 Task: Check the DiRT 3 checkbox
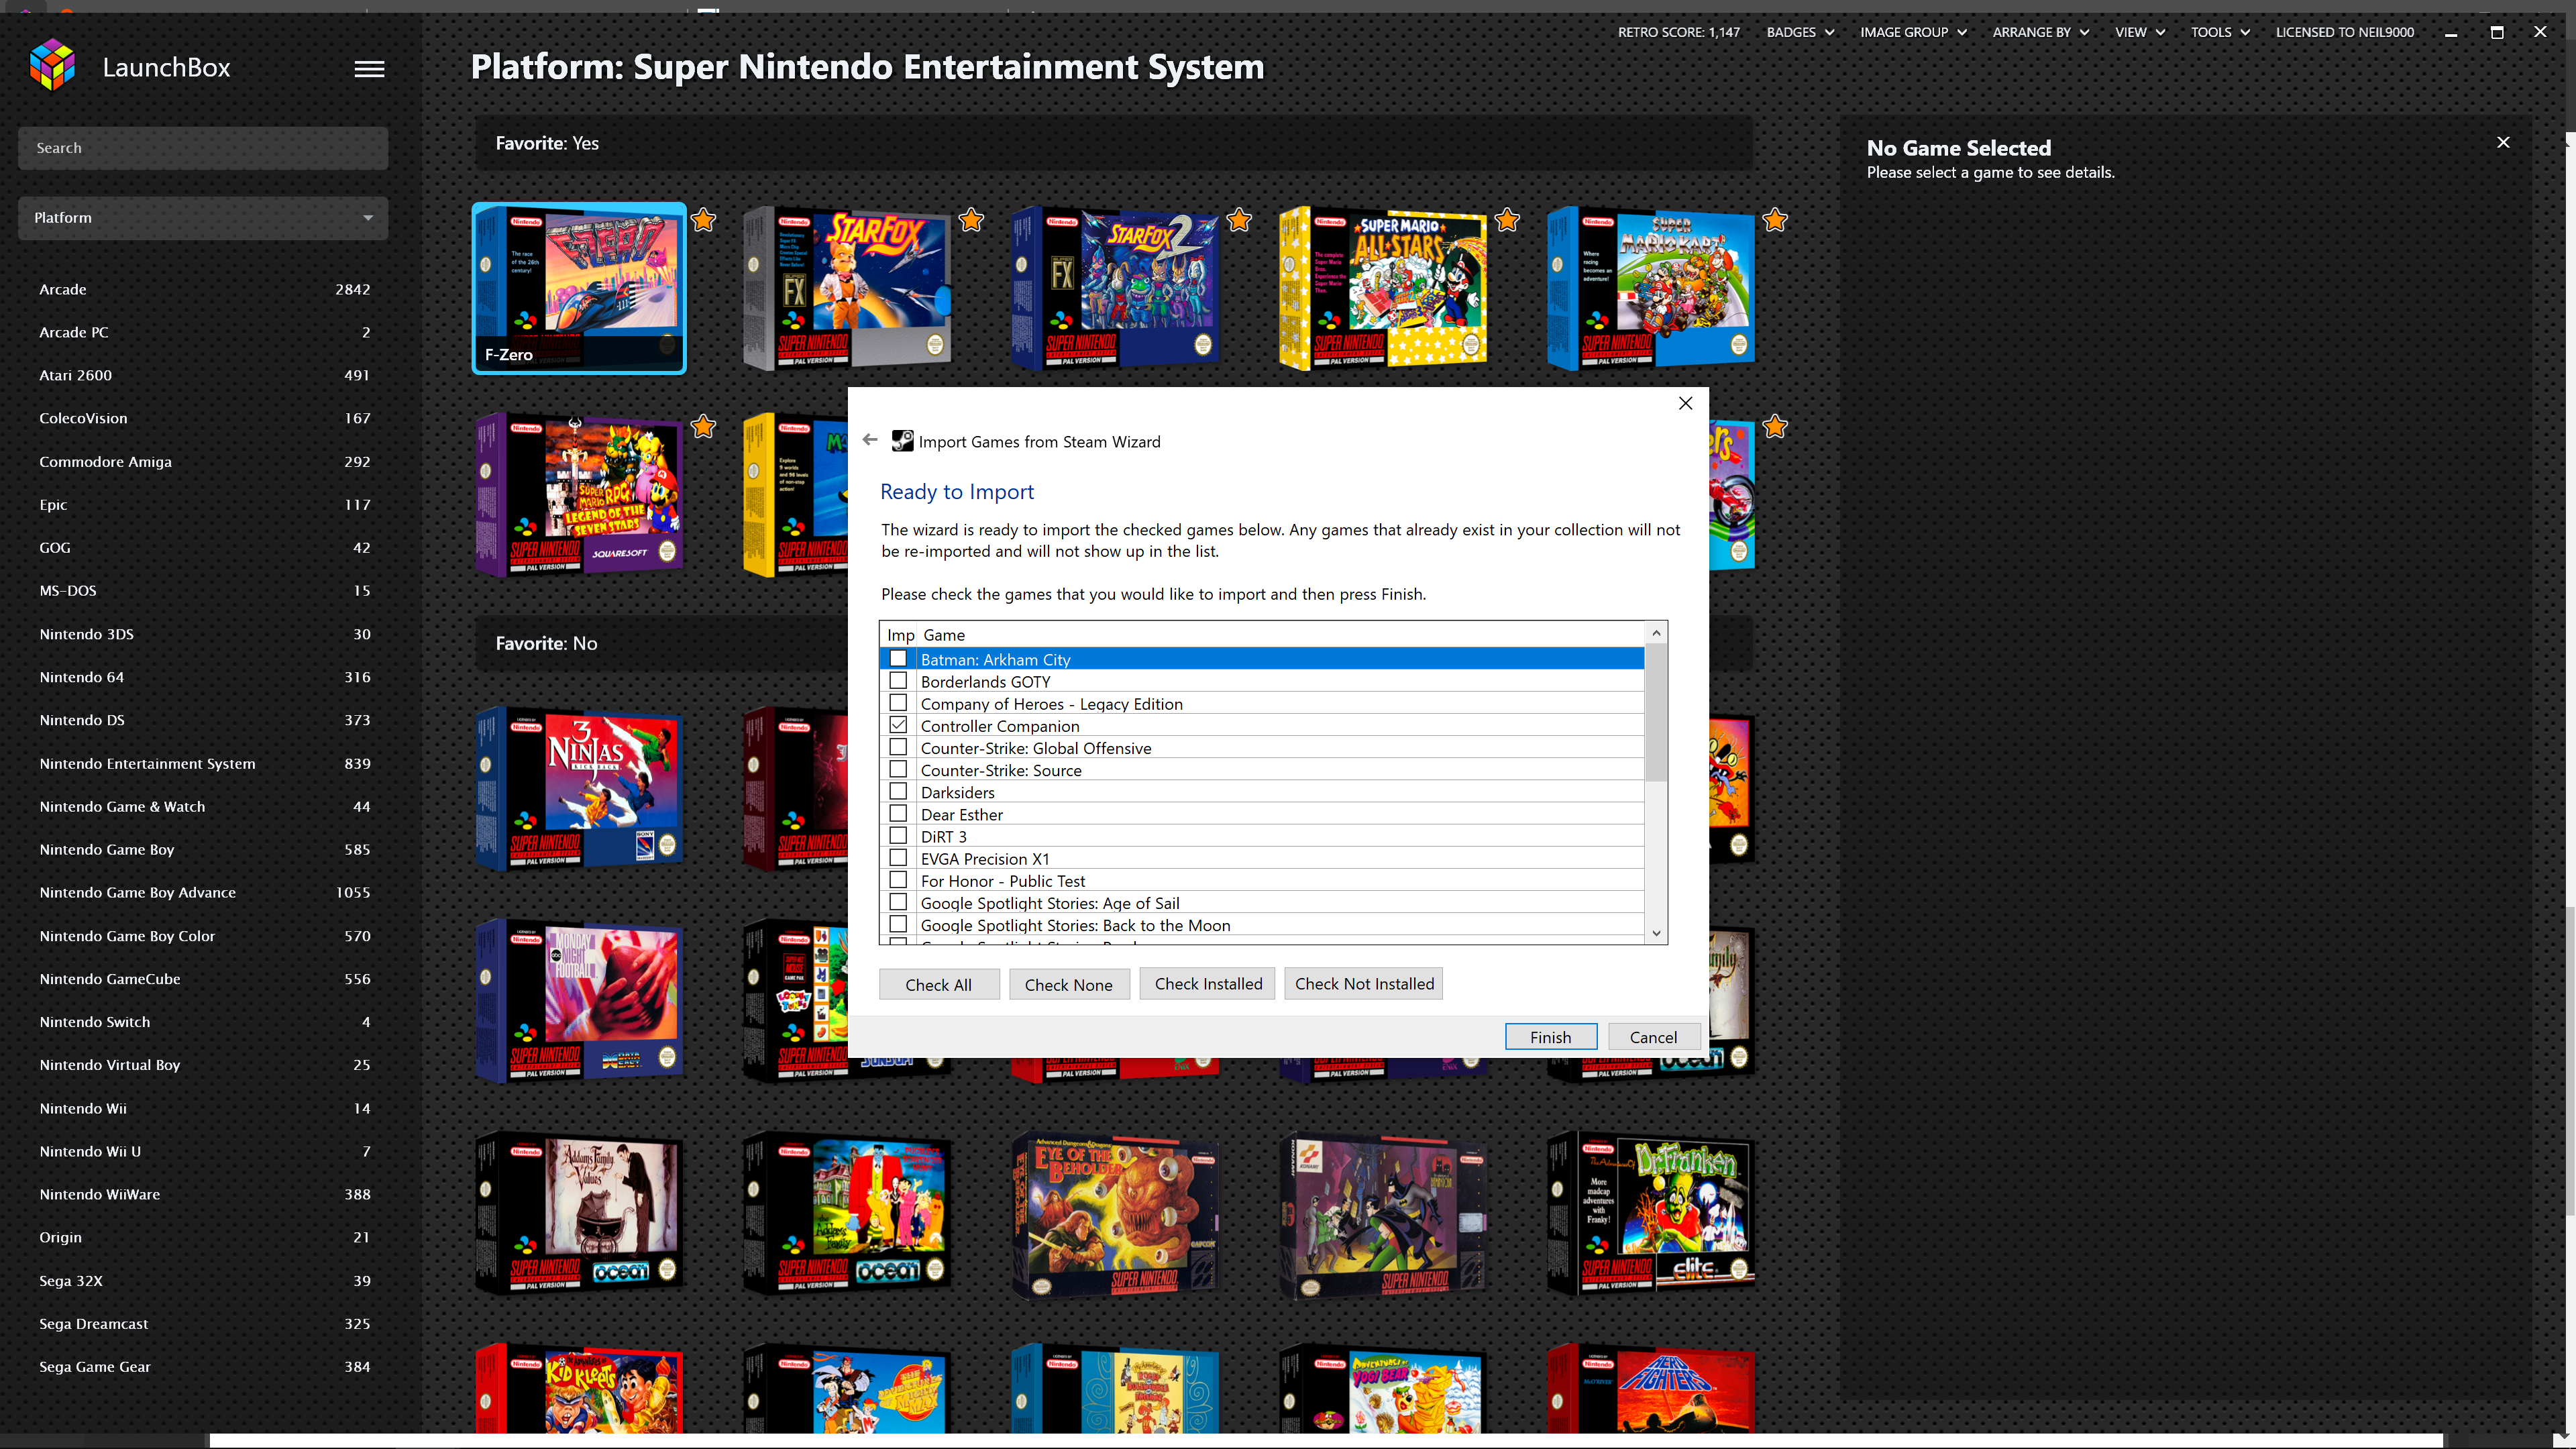coord(898,836)
